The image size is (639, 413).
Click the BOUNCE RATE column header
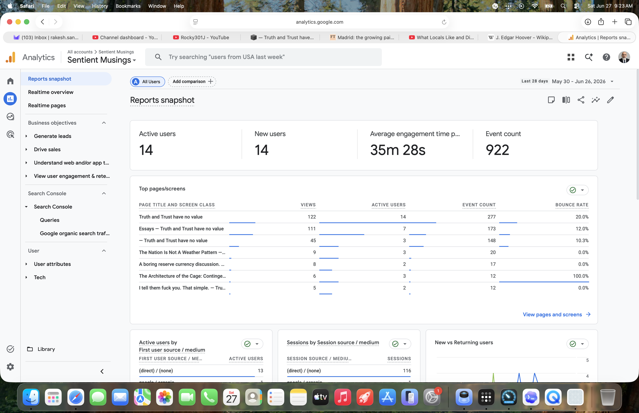tap(572, 205)
